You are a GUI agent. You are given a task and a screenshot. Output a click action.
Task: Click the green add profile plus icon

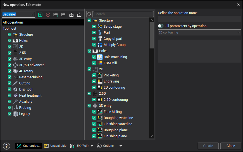click(x=40, y=15)
